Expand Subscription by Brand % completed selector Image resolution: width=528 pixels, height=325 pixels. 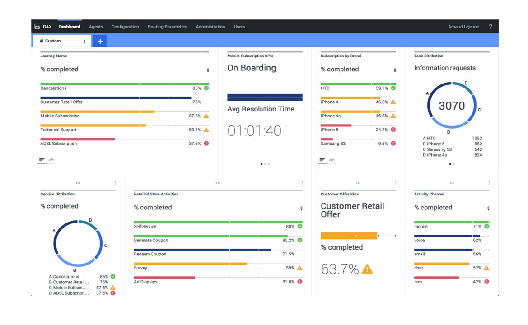[395, 70]
